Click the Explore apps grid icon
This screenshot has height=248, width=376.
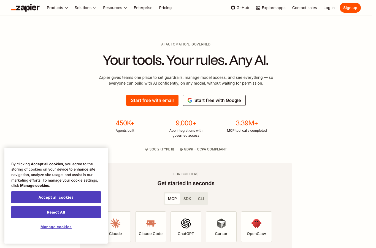point(258,8)
